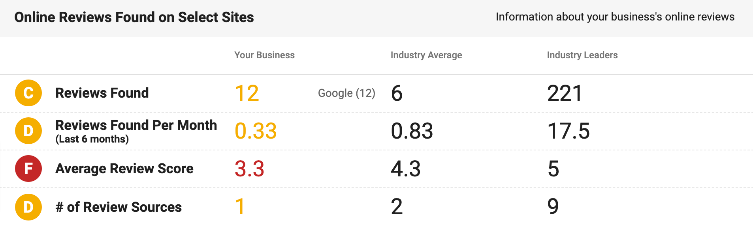Click the # of Review Sources label
The height and width of the screenshot is (226, 753).
pos(119,207)
